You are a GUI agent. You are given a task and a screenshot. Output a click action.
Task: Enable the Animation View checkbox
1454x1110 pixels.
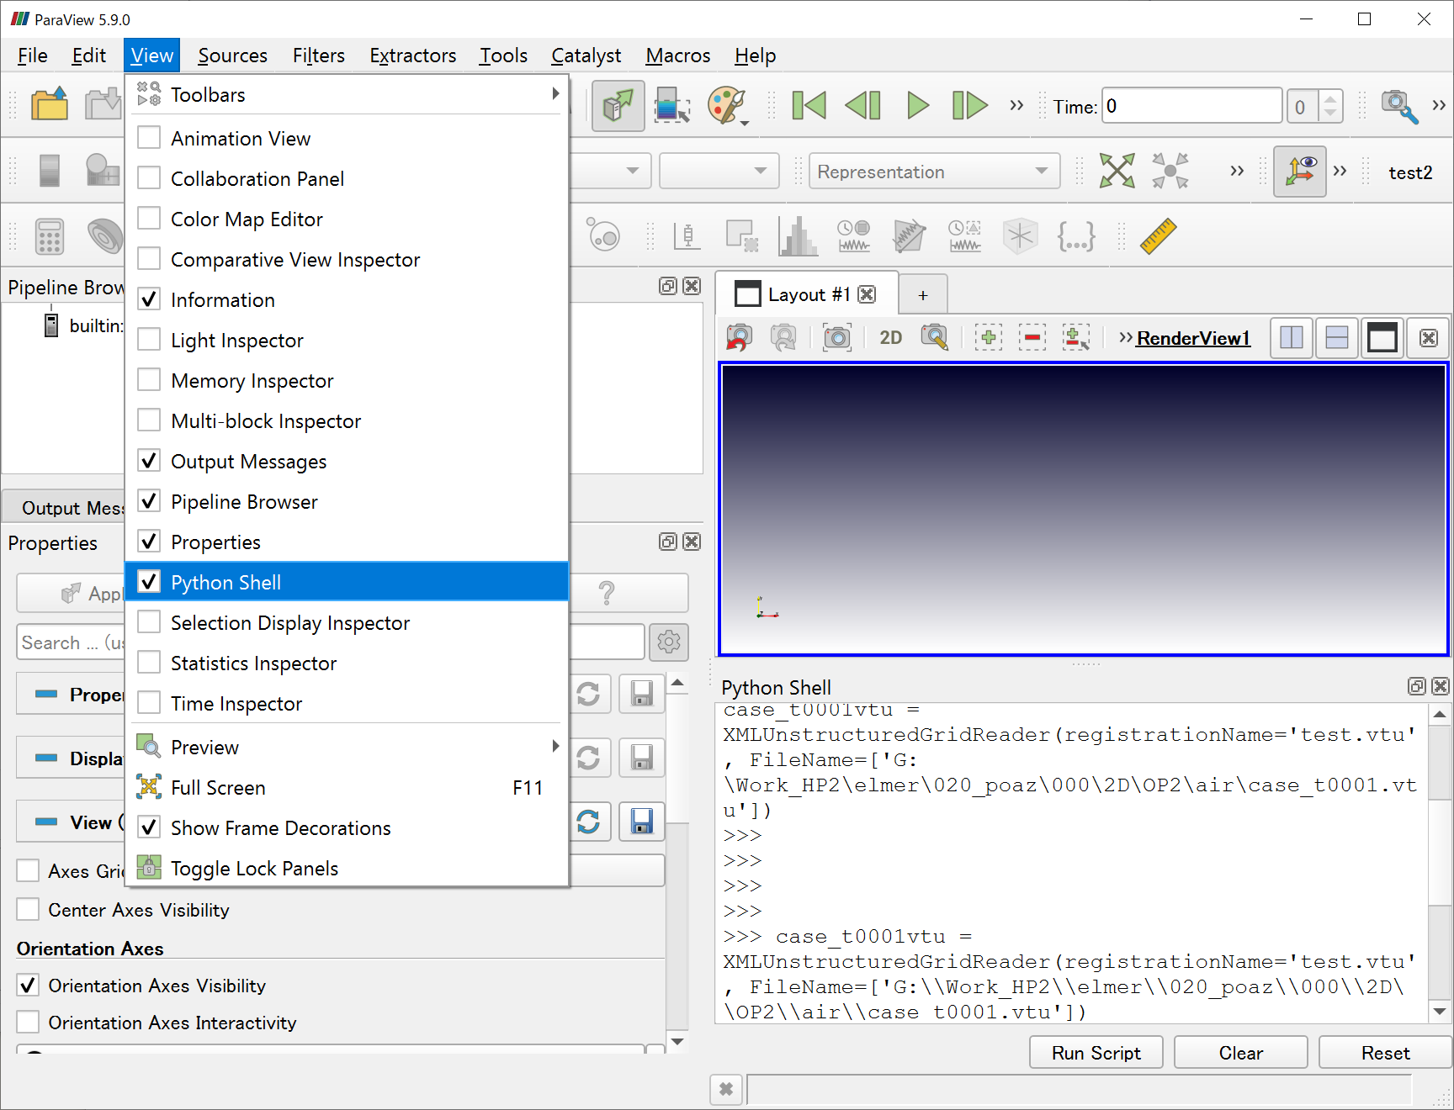[150, 138]
